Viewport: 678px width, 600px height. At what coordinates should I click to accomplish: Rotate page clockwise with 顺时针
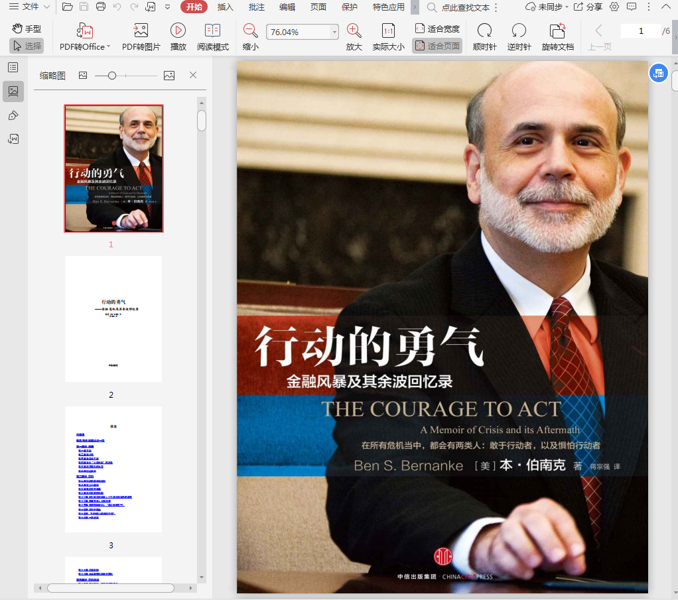[484, 31]
